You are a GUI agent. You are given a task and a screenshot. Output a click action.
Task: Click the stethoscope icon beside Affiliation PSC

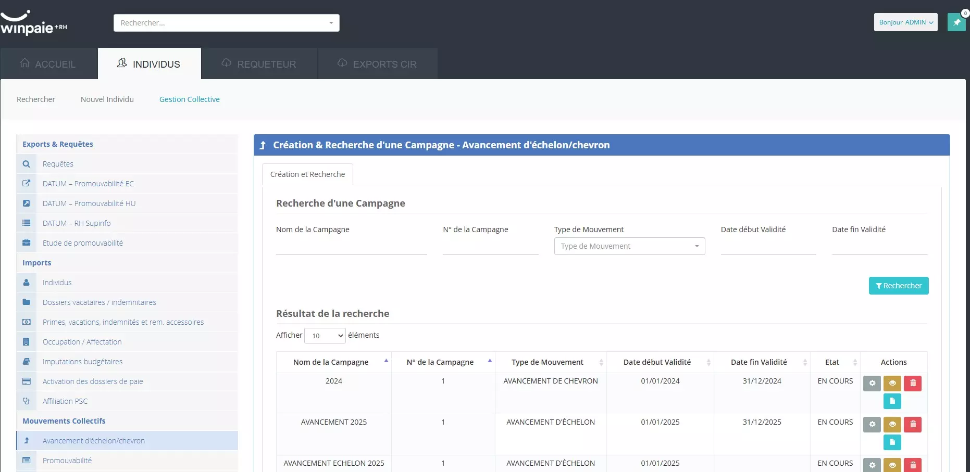pyautogui.click(x=27, y=401)
